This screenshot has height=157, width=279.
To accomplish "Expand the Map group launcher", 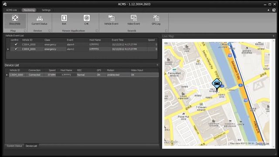I will point(25,31).
